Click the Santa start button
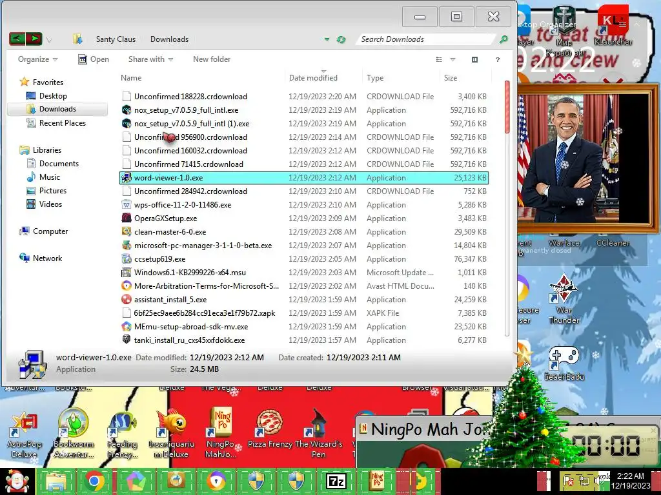Screen dimensions: 661x495 point(17,481)
